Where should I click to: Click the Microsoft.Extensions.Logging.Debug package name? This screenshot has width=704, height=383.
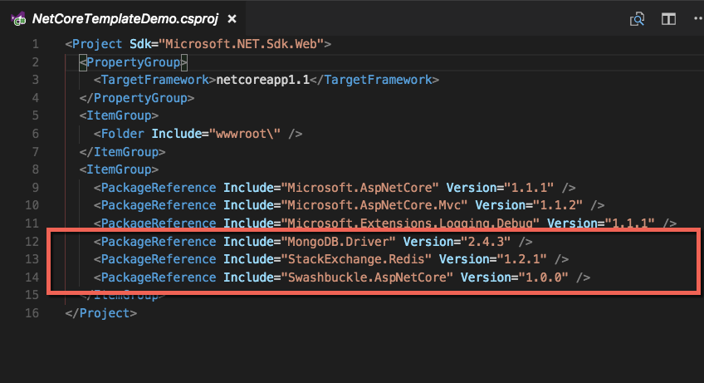[411, 223]
